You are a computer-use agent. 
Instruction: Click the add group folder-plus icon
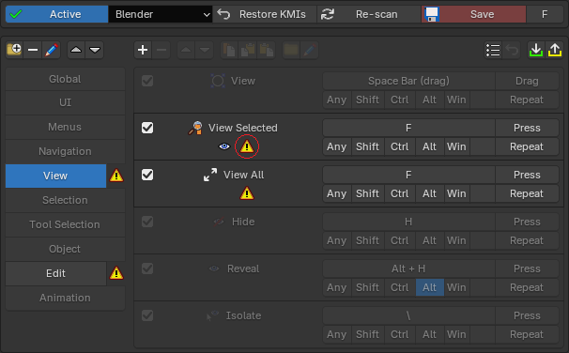14,50
